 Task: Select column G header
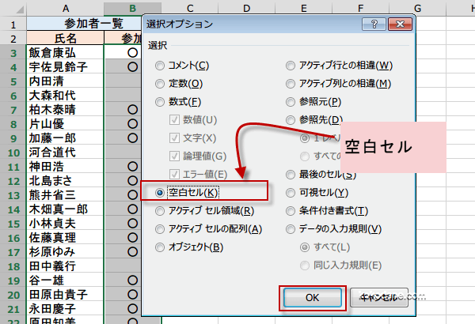[x=417, y=8]
